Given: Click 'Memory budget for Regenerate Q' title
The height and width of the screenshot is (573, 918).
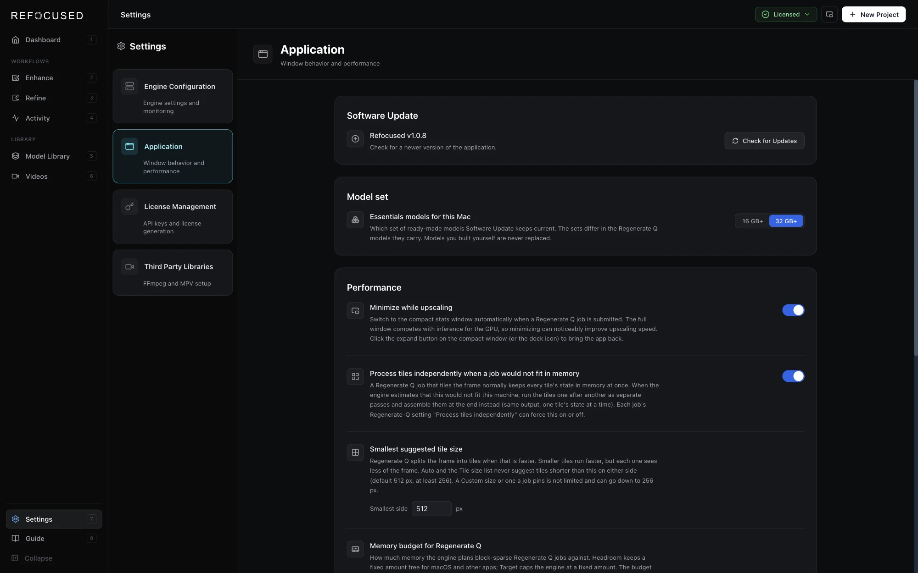Looking at the screenshot, I should [425, 546].
